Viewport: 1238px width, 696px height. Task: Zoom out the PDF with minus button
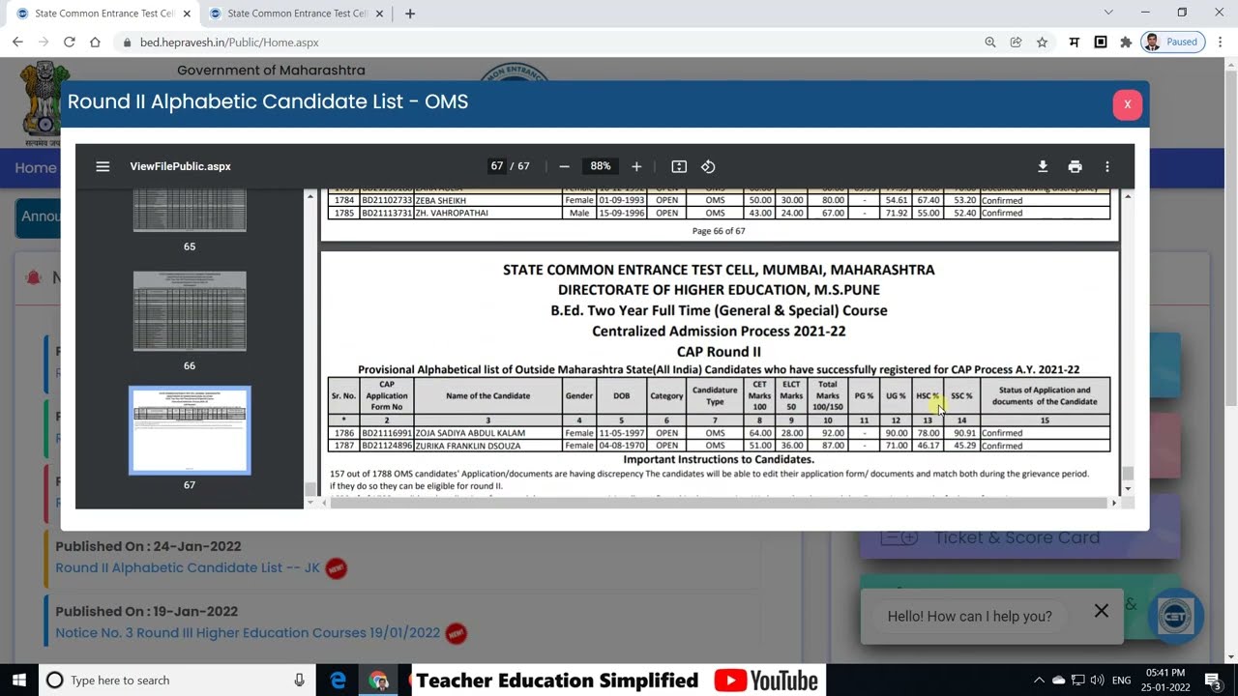[x=564, y=166]
